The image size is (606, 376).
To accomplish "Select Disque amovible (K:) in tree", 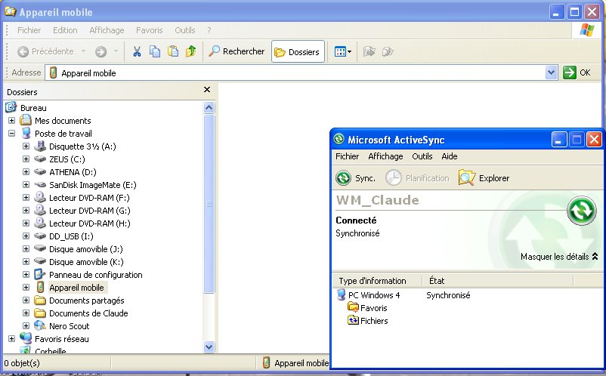I will (86, 262).
